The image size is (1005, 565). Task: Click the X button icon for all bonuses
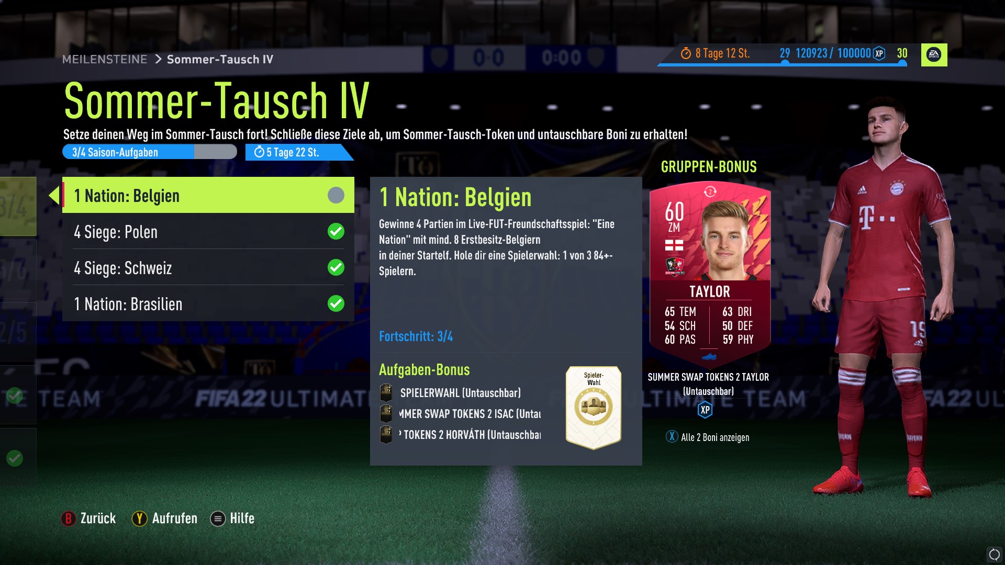tap(672, 437)
